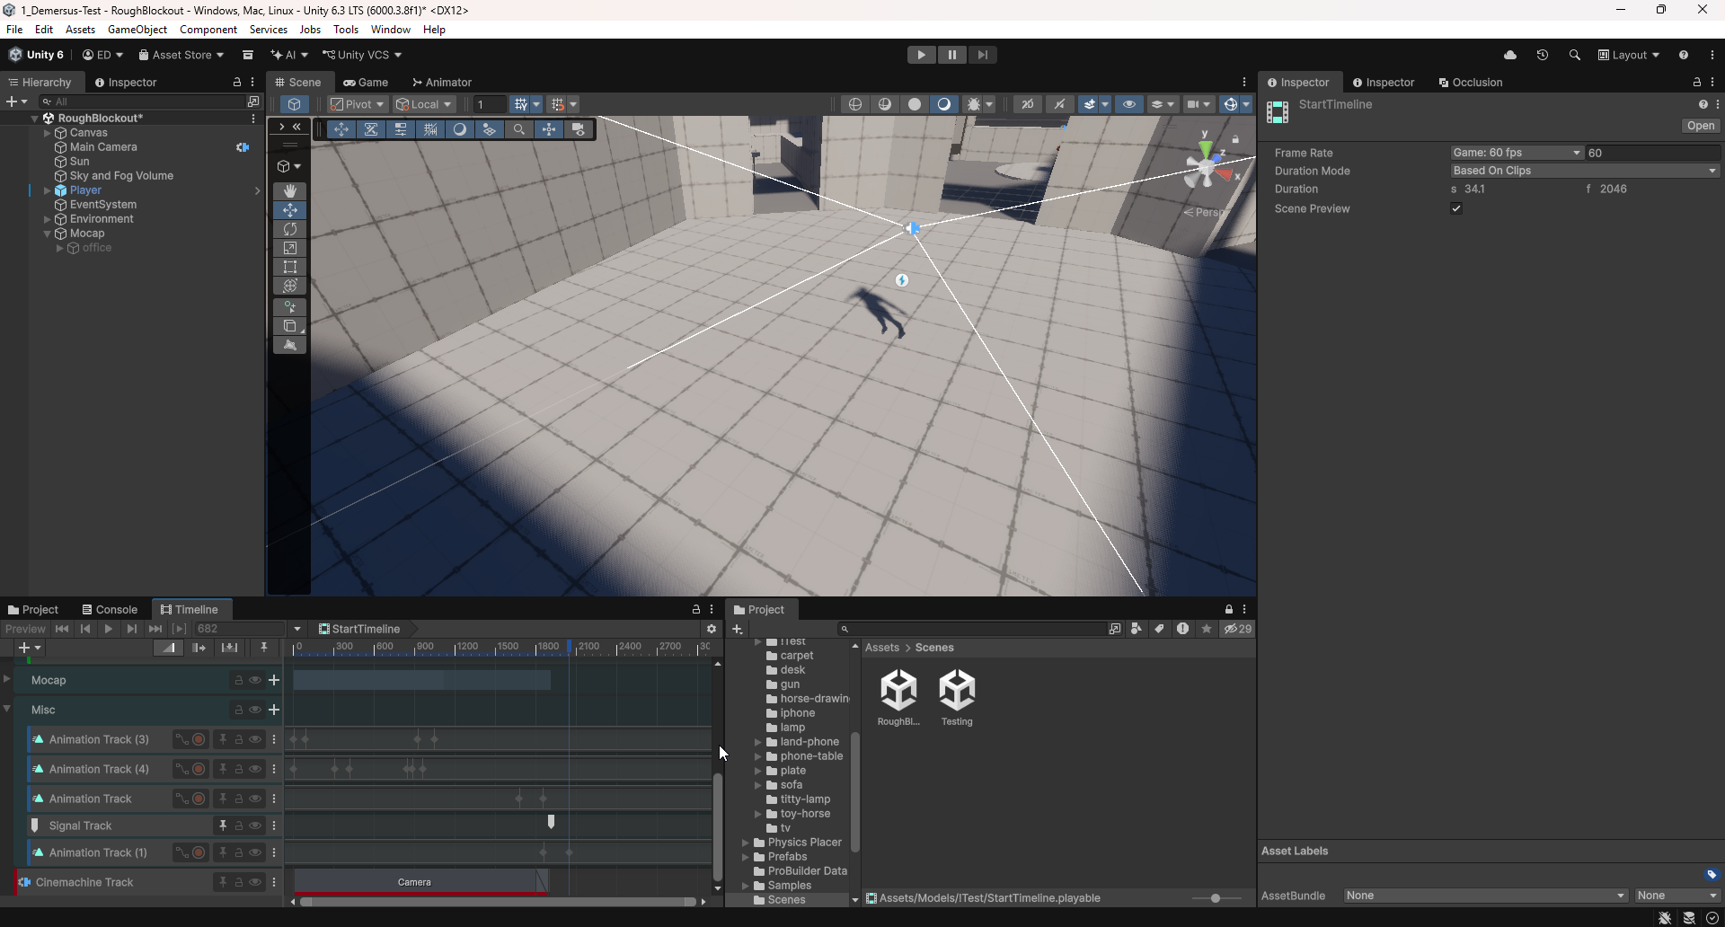Viewport: 1725px width, 927px height.
Task: Click Scenes breadcrumb in Project
Action: tap(934, 648)
